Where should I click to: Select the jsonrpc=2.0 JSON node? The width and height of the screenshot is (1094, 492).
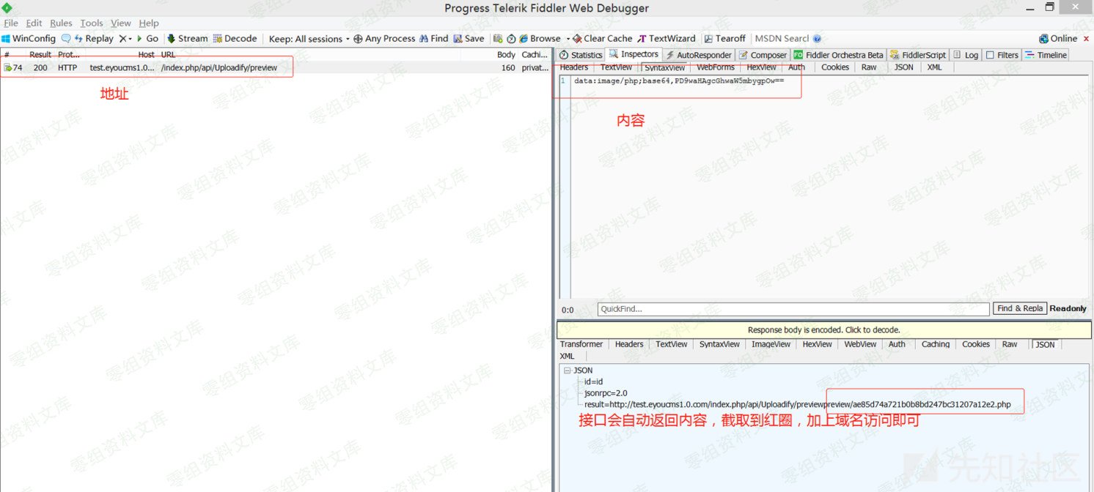tap(606, 393)
